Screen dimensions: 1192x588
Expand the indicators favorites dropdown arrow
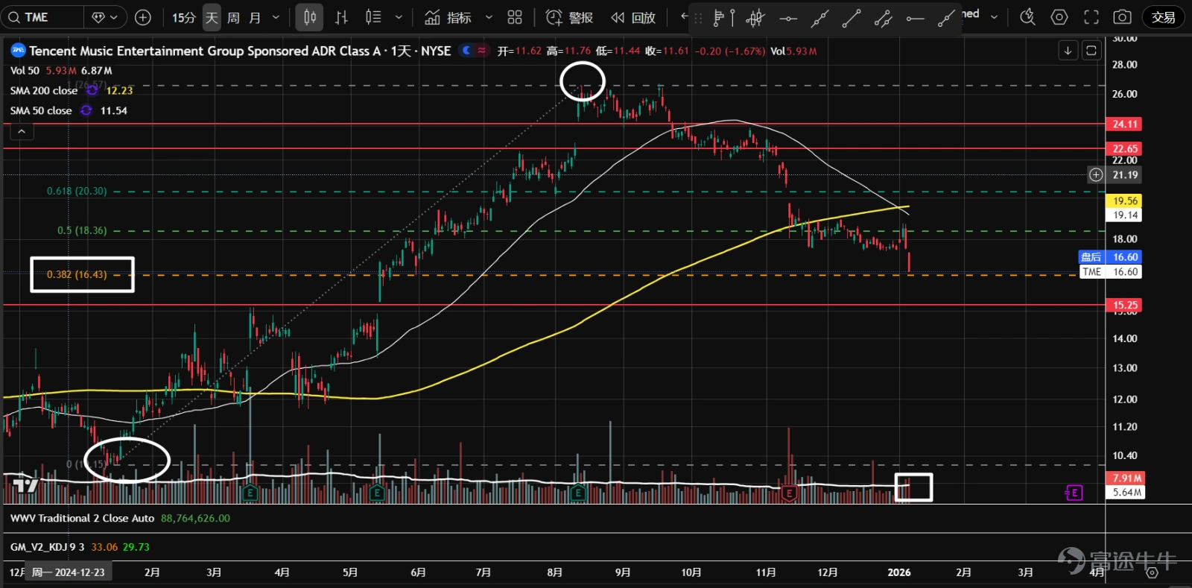pyautogui.click(x=489, y=17)
